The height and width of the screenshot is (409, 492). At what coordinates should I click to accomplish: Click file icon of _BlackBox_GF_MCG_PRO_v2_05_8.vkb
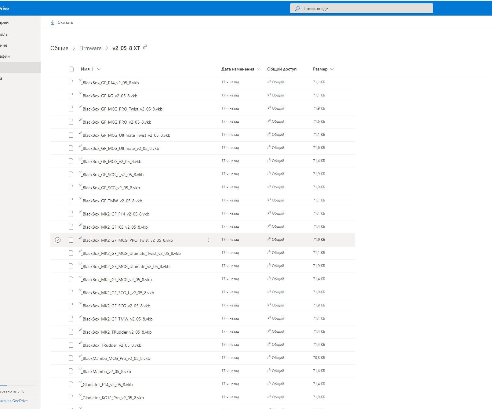click(x=71, y=122)
